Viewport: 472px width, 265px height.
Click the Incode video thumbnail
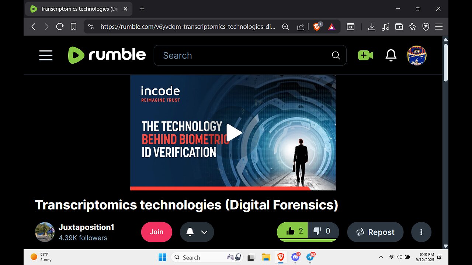click(x=233, y=132)
